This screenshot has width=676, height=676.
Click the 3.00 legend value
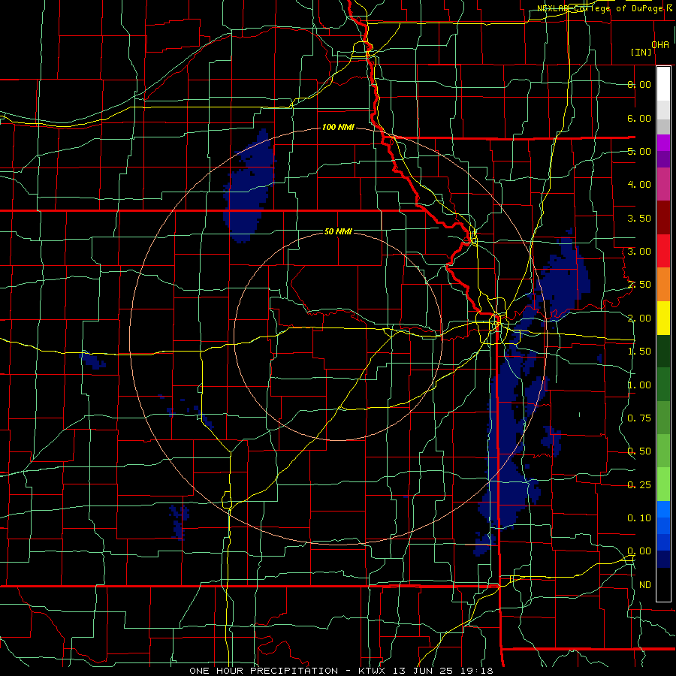pos(639,252)
